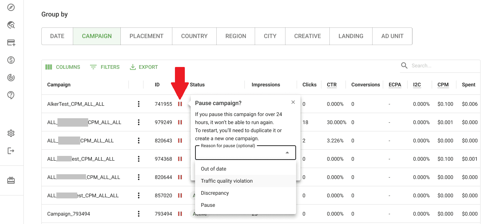Open the kebab menu for campaign 820643
The height and width of the screenshot is (224, 497).
tap(139, 141)
